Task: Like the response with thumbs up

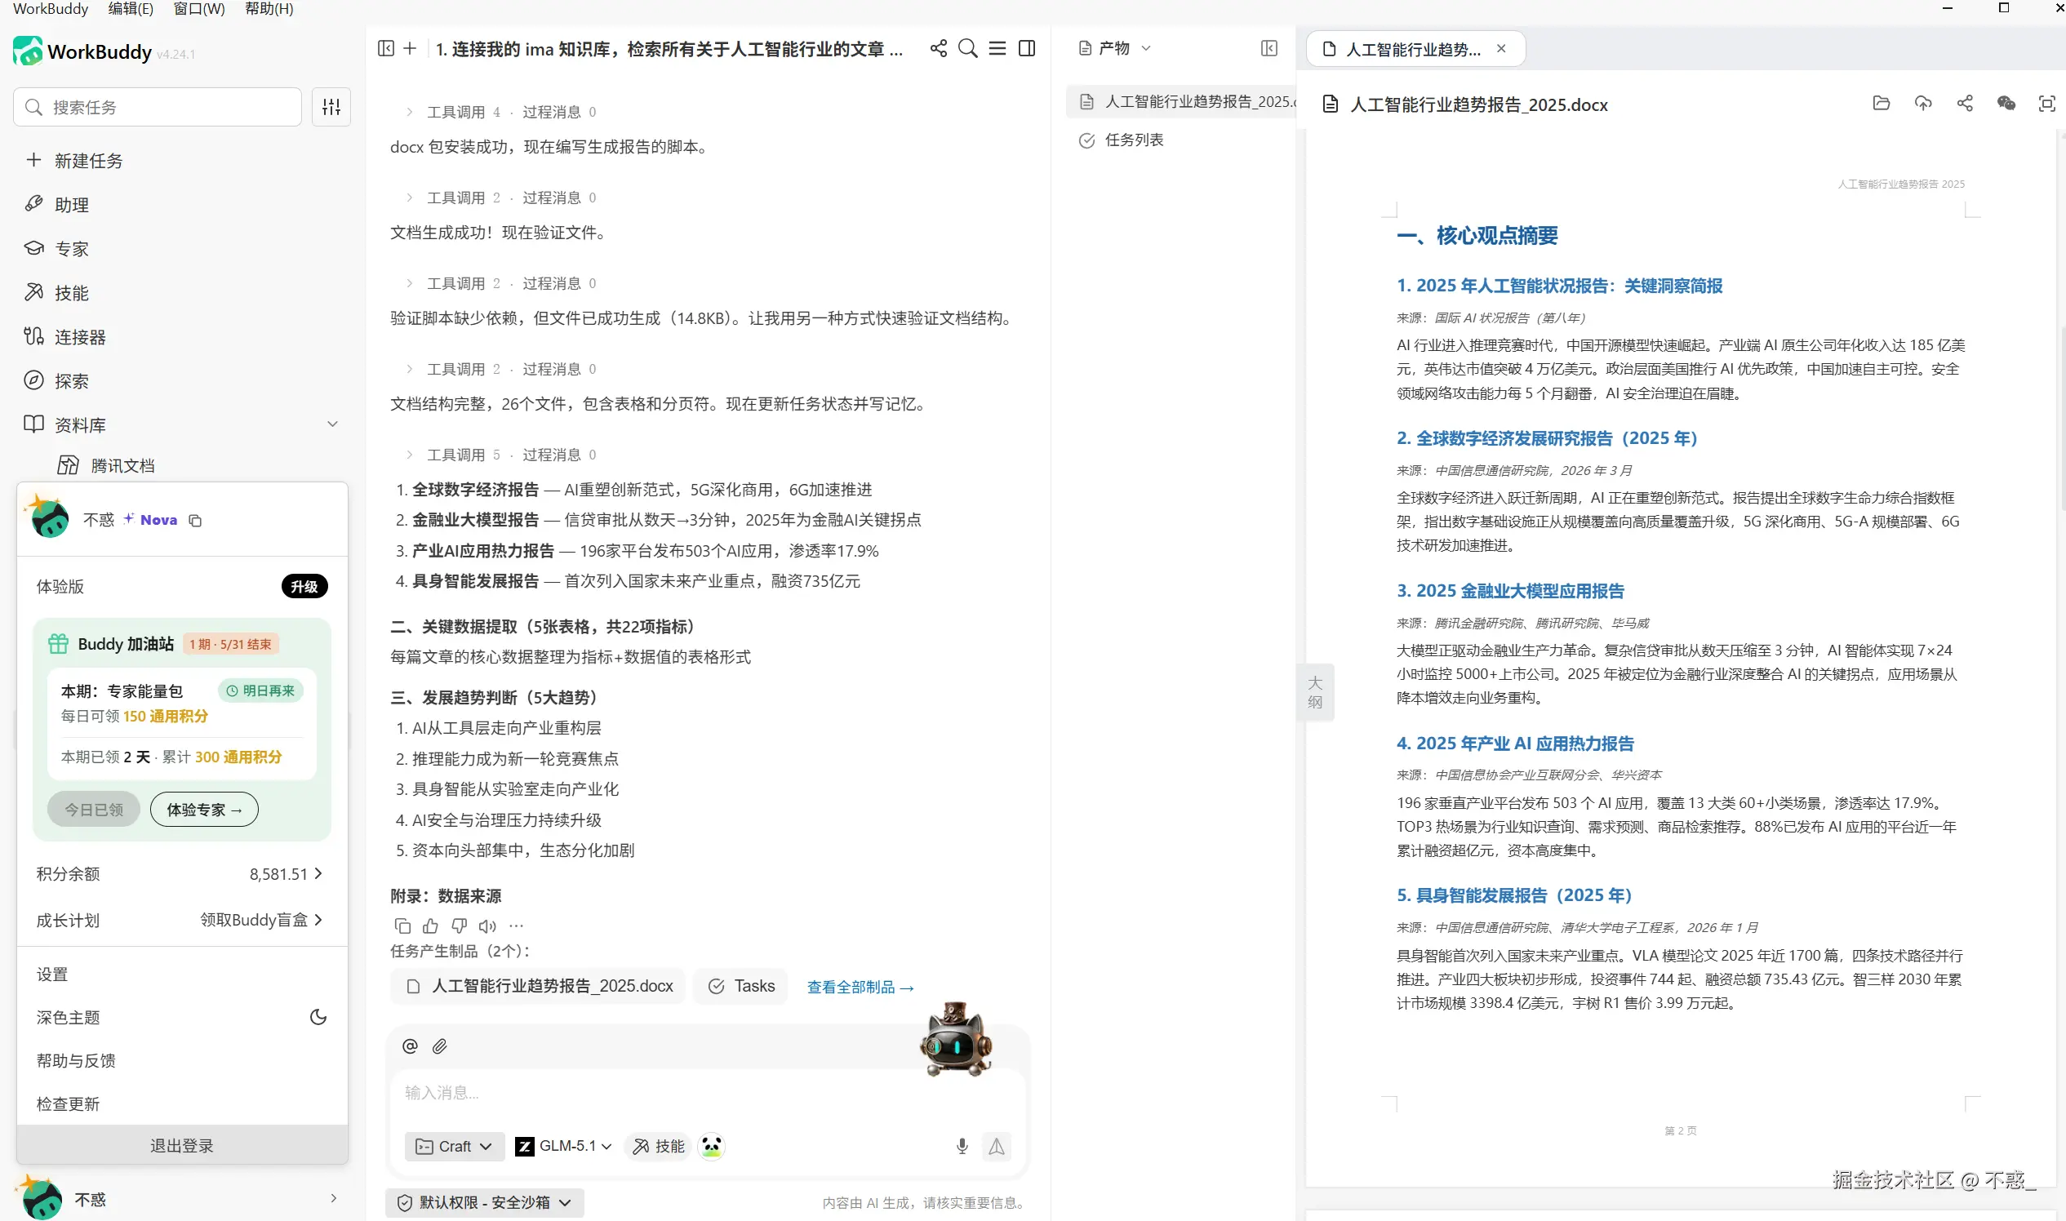Action: coord(430,926)
